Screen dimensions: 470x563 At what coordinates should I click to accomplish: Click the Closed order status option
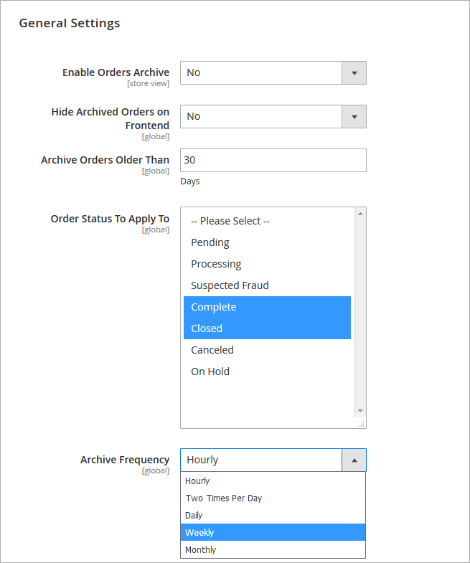tap(207, 328)
